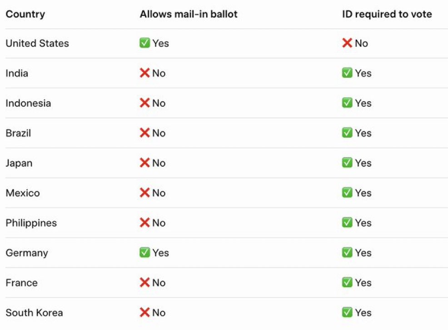Click the red X in India mail-in cell
The width and height of the screenshot is (448, 330).
pyautogui.click(x=145, y=73)
